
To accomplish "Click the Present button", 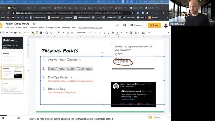I will pos(136,25).
